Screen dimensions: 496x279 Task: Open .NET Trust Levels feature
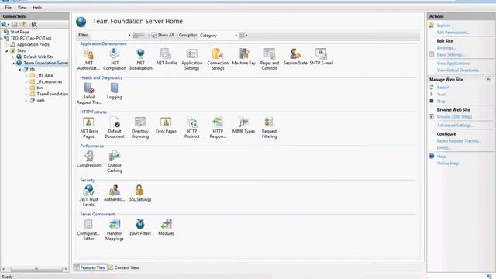[88, 196]
